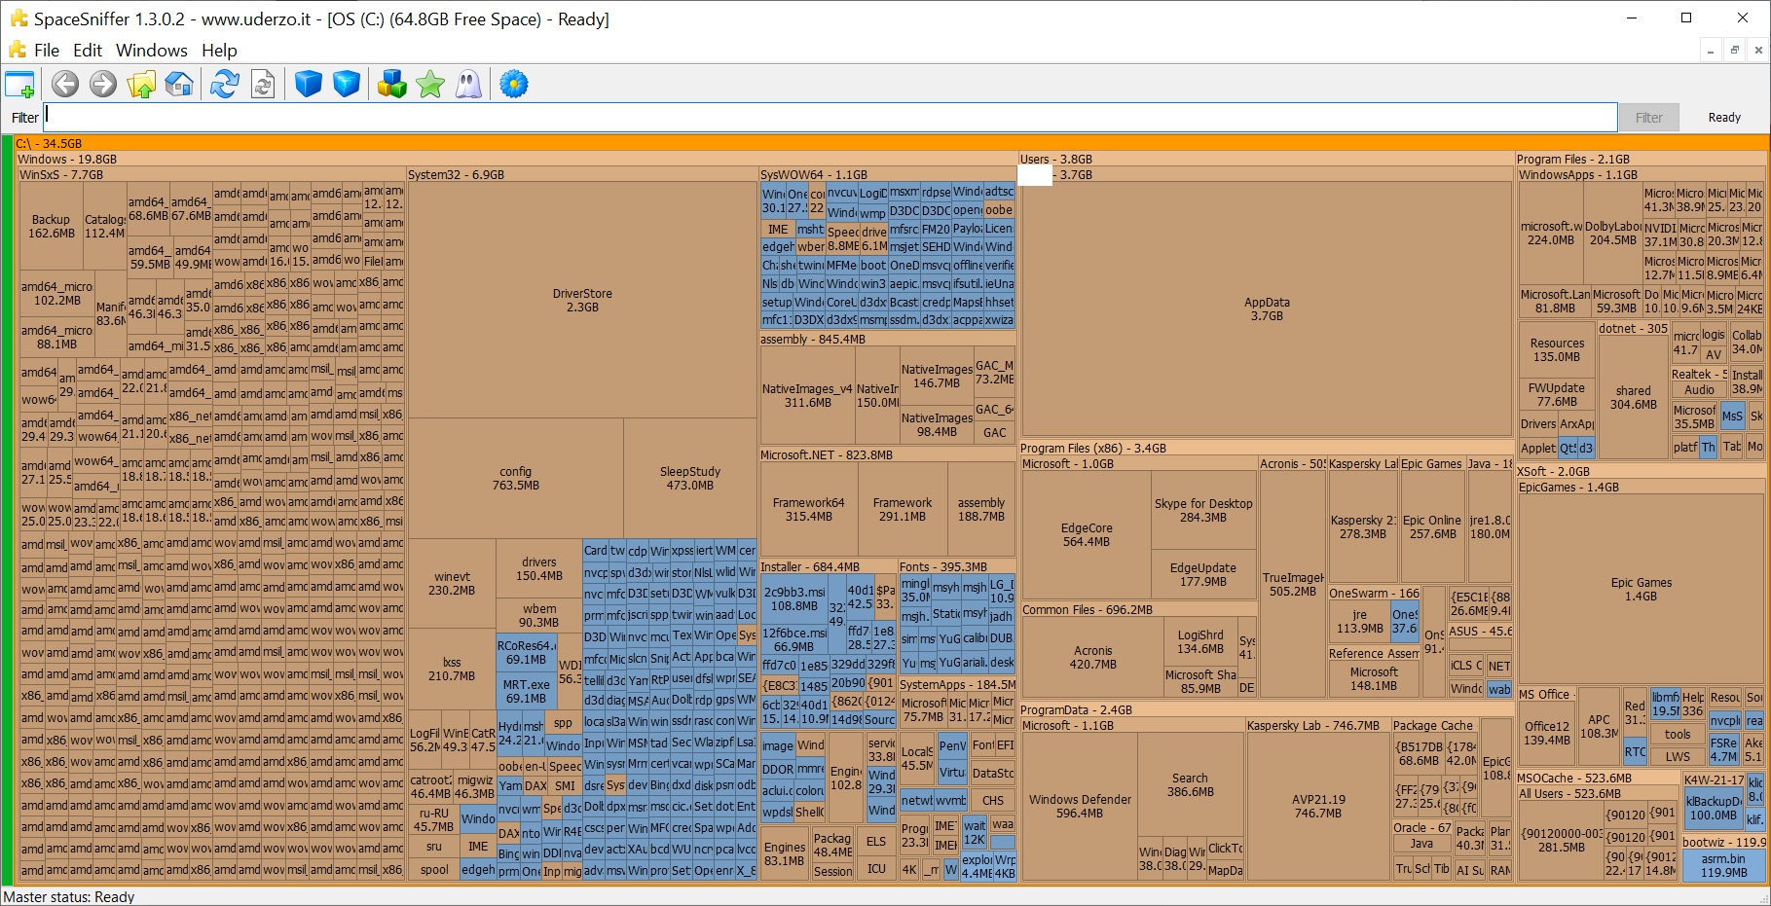
Task: Select the Program Files - 2.1GB header
Action: coord(1642,159)
